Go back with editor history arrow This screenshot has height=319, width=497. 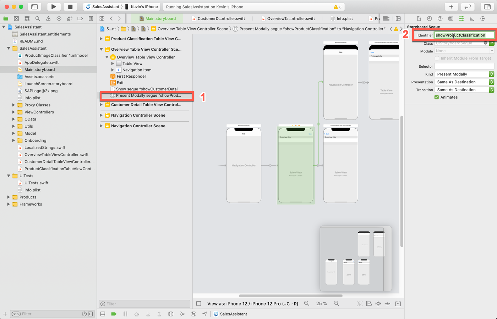(x=111, y=18)
